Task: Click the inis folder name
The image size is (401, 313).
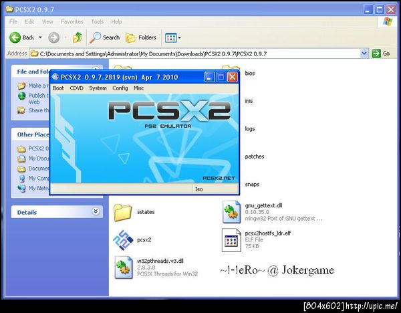Action: click(x=249, y=101)
